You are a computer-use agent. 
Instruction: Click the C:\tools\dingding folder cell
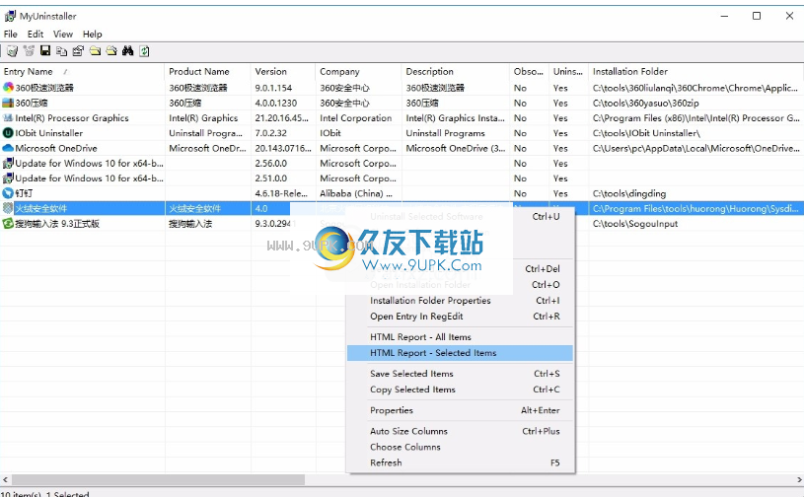pos(629,193)
